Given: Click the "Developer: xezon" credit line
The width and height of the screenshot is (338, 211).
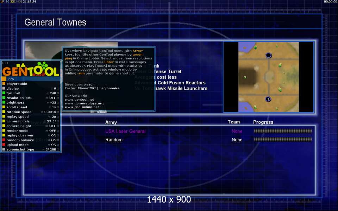Looking at the screenshot, I should point(80,85).
